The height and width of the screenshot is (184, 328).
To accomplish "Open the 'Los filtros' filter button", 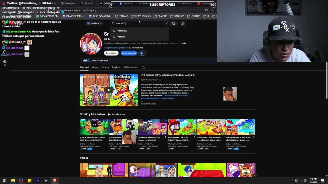I will [95, 23].
